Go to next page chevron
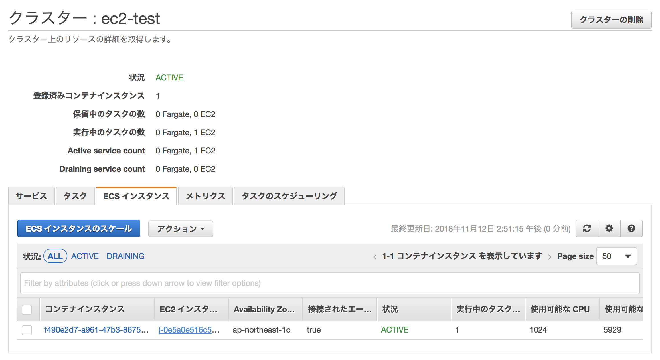660x360 pixels. [550, 257]
